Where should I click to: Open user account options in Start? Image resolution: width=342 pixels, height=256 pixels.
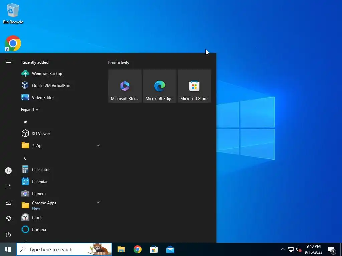(x=8, y=171)
